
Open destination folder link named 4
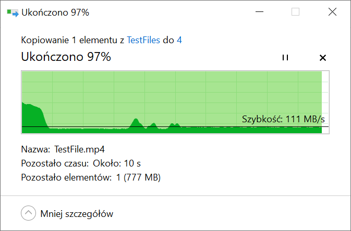179,40
